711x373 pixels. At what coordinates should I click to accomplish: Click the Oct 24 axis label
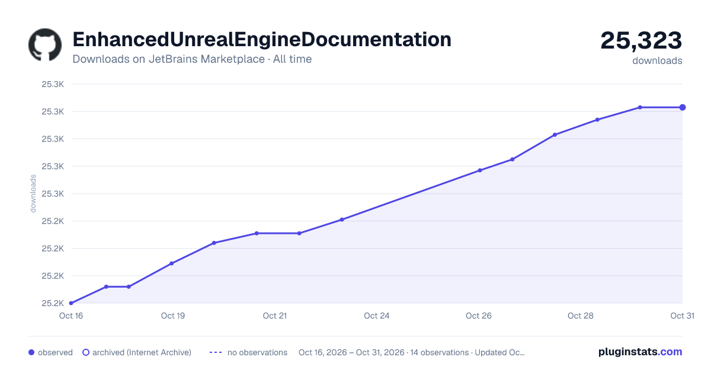[x=377, y=316]
